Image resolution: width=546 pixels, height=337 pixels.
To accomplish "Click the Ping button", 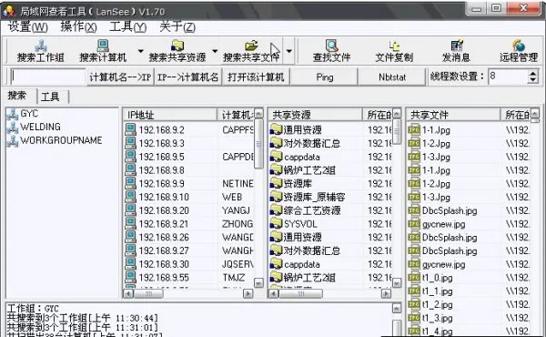I will pos(325,77).
